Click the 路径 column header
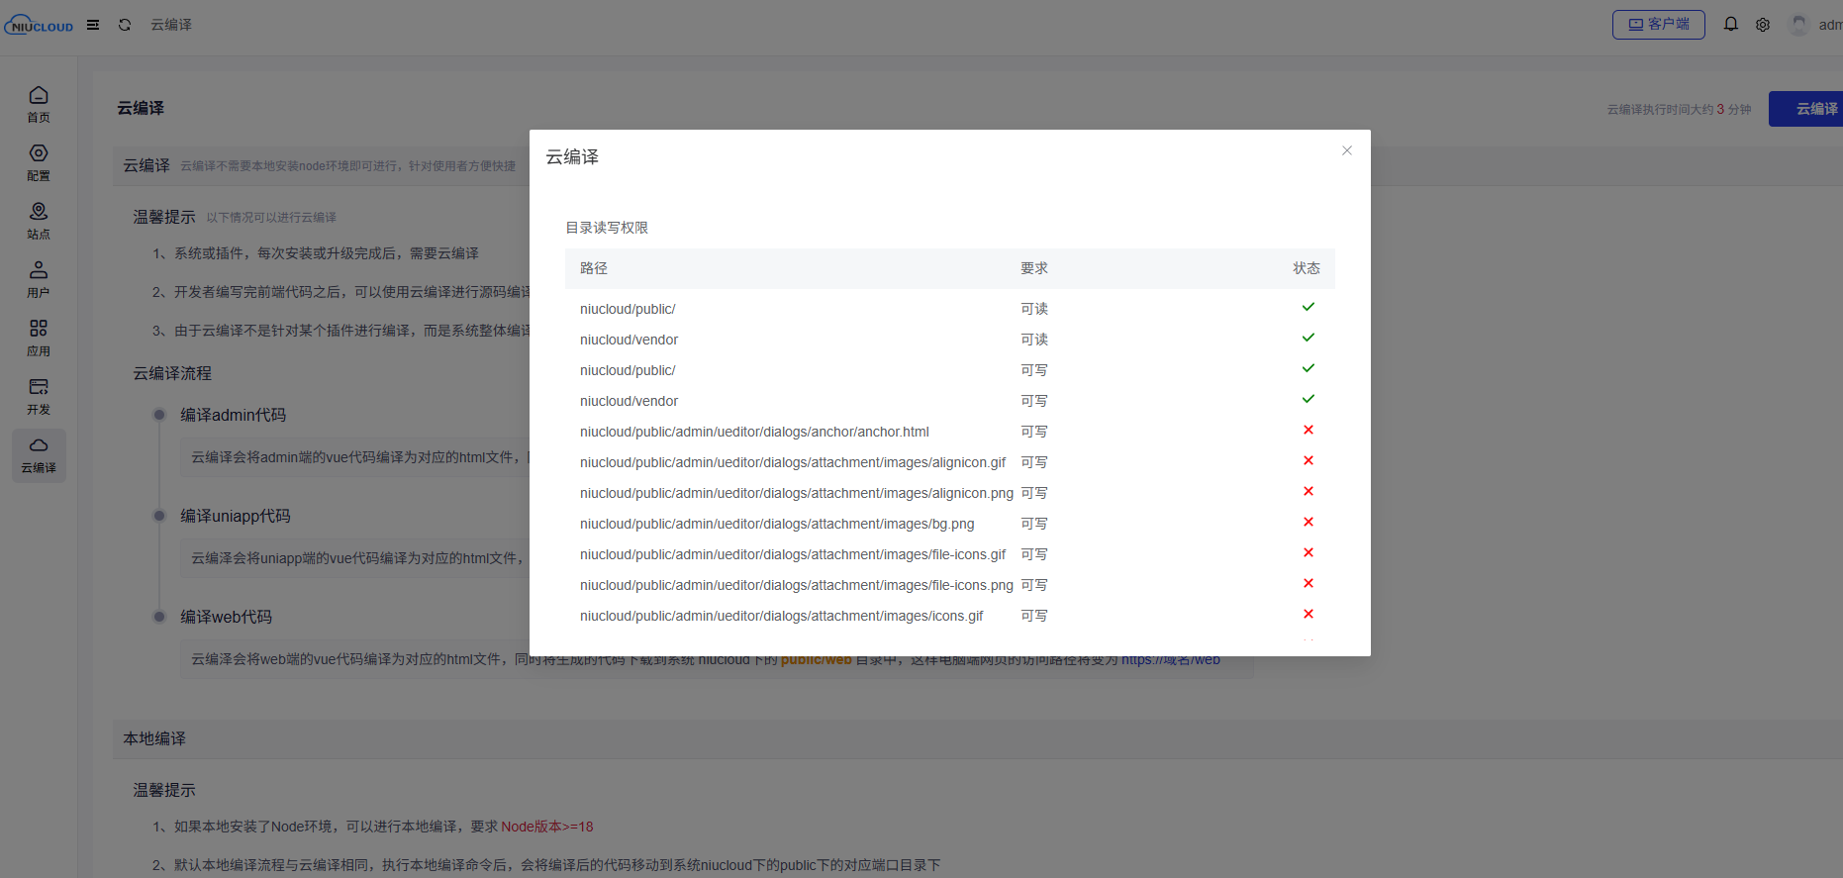 click(x=594, y=268)
